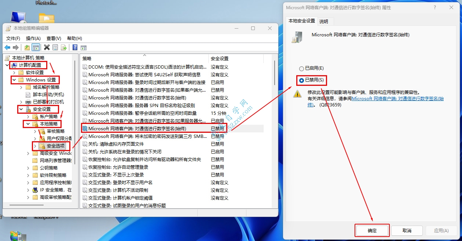Viewport: 462px width, 241px height.
Task: Click the blue question mark Help icon
Action: 75,47
